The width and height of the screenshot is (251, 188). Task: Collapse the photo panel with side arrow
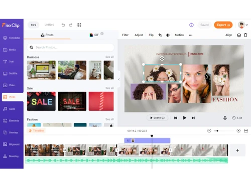[119, 79]
